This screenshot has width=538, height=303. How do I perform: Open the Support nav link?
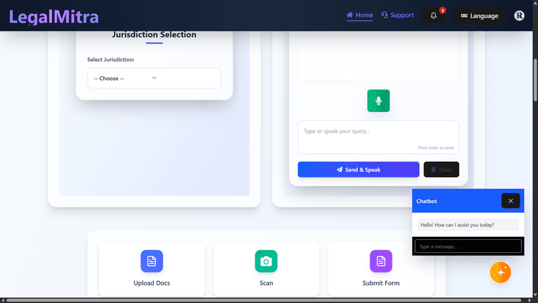398,15
